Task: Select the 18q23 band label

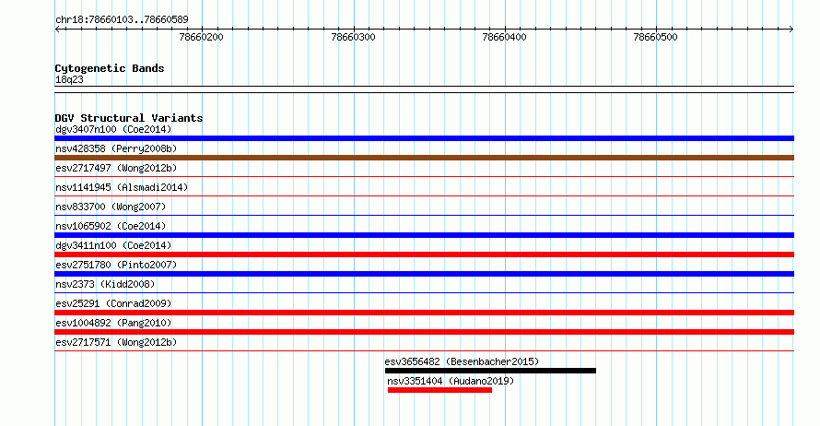Action: pyautogui.click(x=69, y=79)
